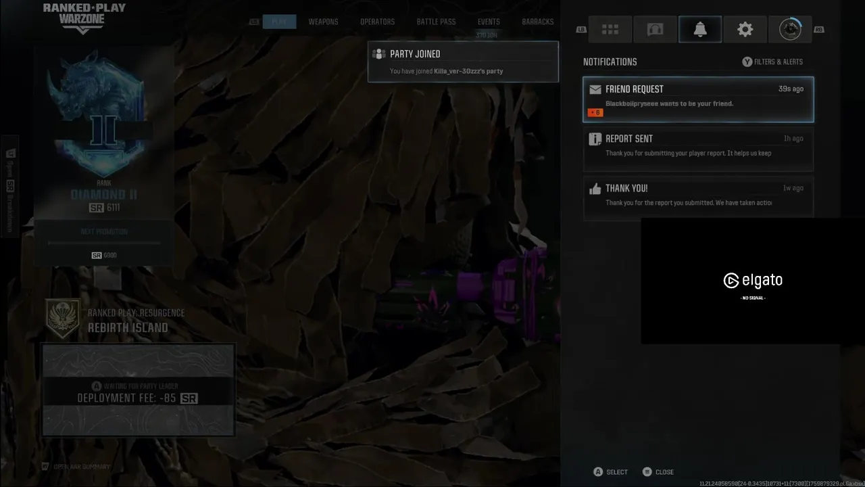The width and height of the screenshot is (865, 487).
Task: Click the Ranked Play Warzone logo
Action: [x=84, y=18]
